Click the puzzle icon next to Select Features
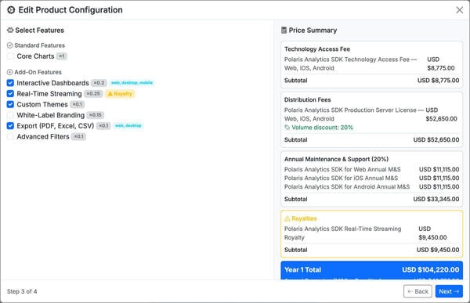The height and width of the screenshot is (303, 470). coord(10,31)
